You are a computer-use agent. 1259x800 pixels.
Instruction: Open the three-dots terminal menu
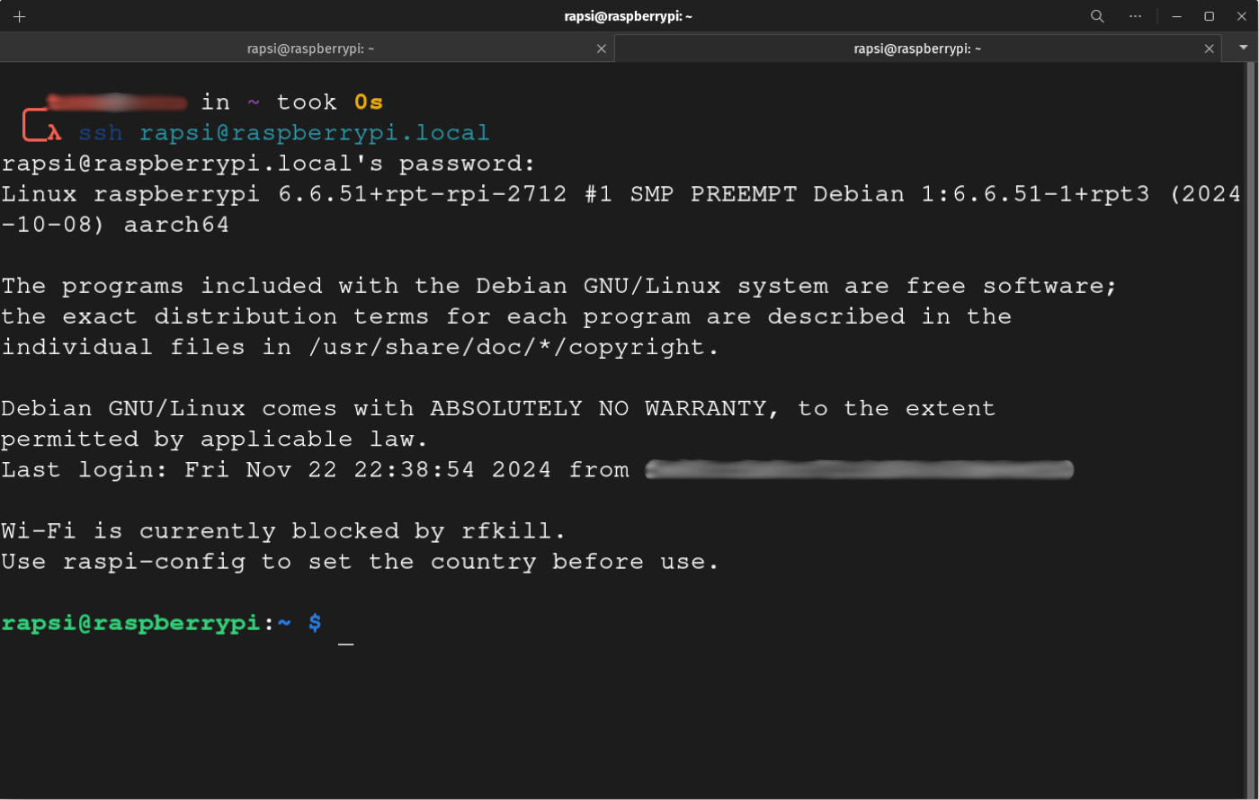point(1135,16)
